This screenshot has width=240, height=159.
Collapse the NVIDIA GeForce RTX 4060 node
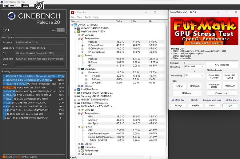click(x=75, y=107)
